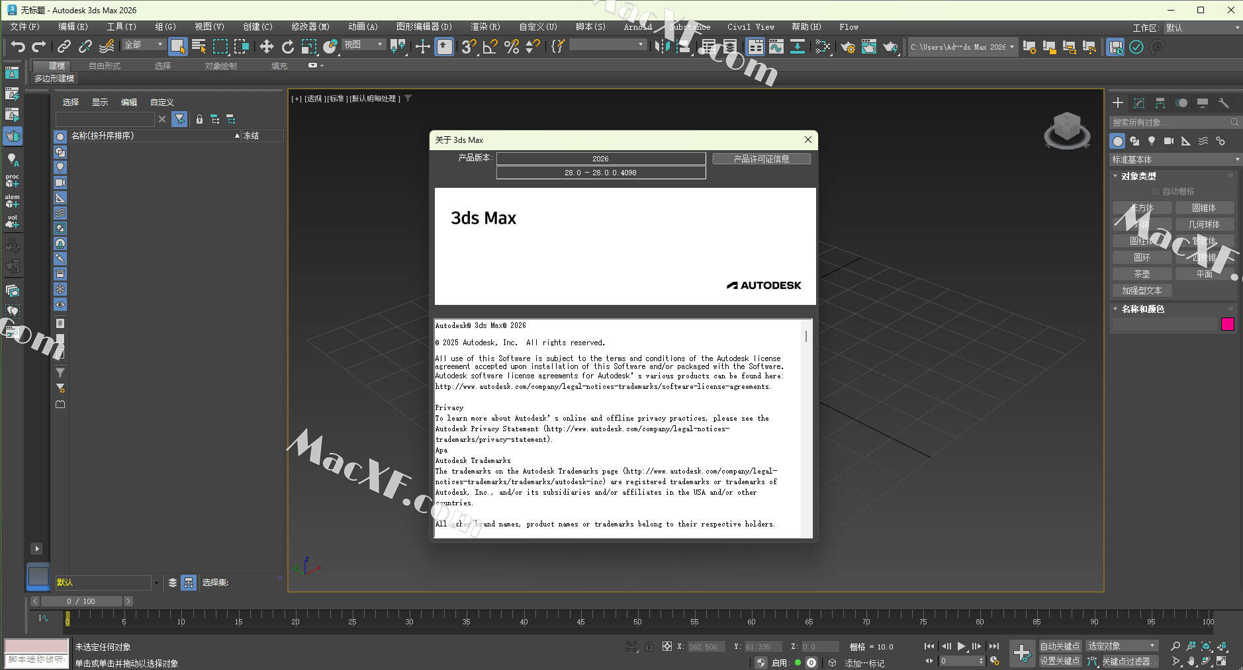The height and width of the screenshot is (670, 1243).
Task: Open the Utilities wrench panel tab
Action: click(x=1224, y=103)
